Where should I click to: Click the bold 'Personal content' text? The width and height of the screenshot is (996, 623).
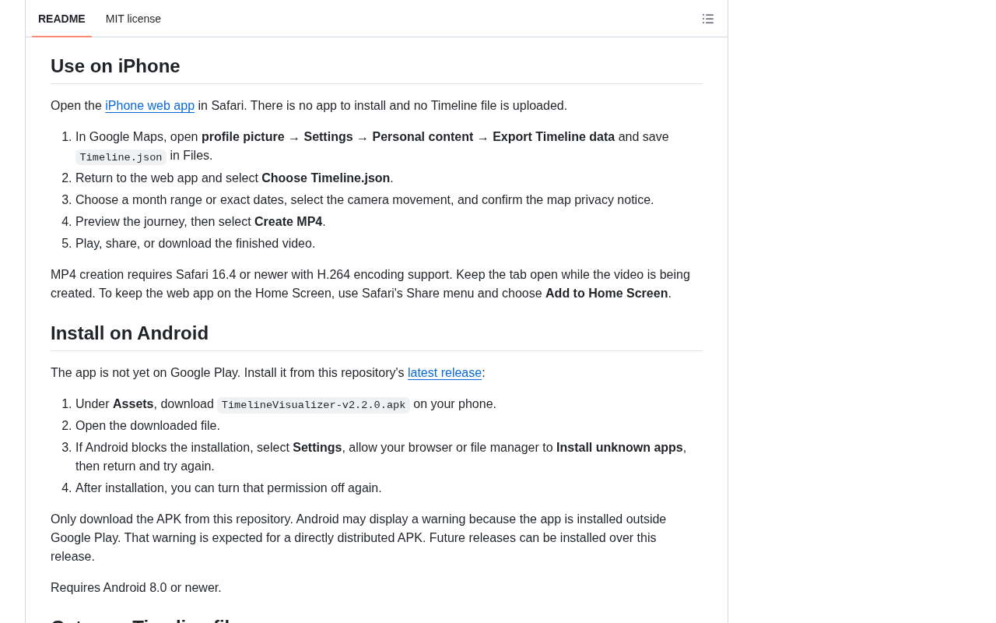[x=423, y=137]
